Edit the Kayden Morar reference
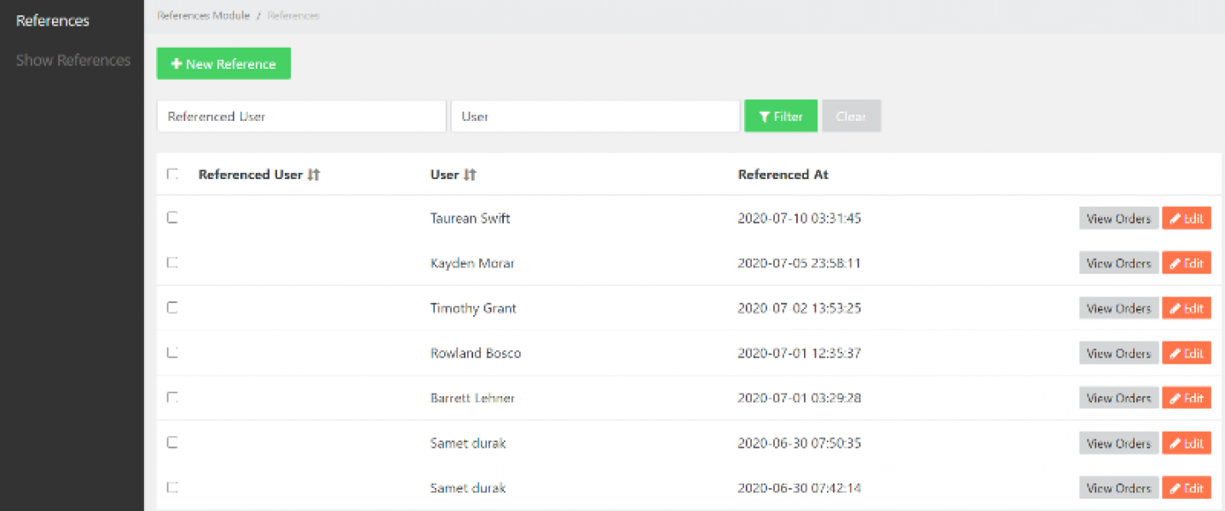 (x=1186, y=263)
